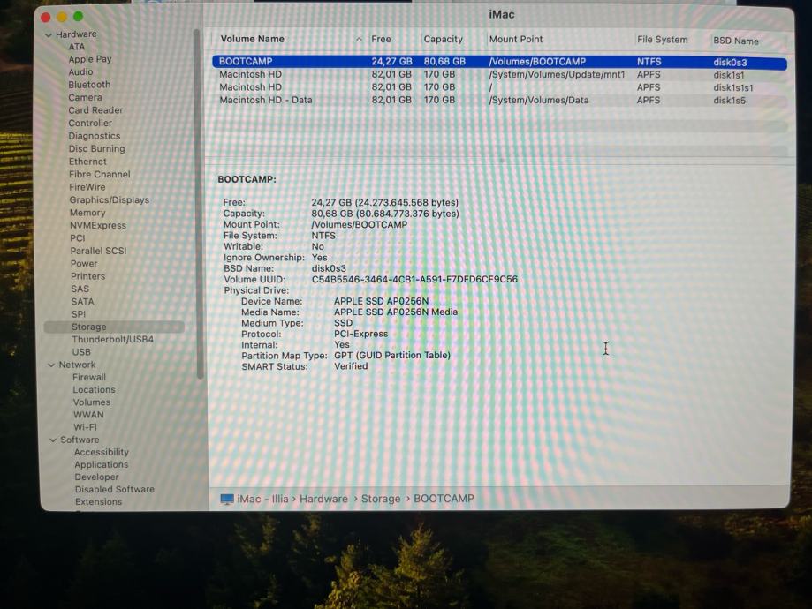Open Ethernet in the sidebar
This screenshot has height=609, width=812.
pos(87,162)
